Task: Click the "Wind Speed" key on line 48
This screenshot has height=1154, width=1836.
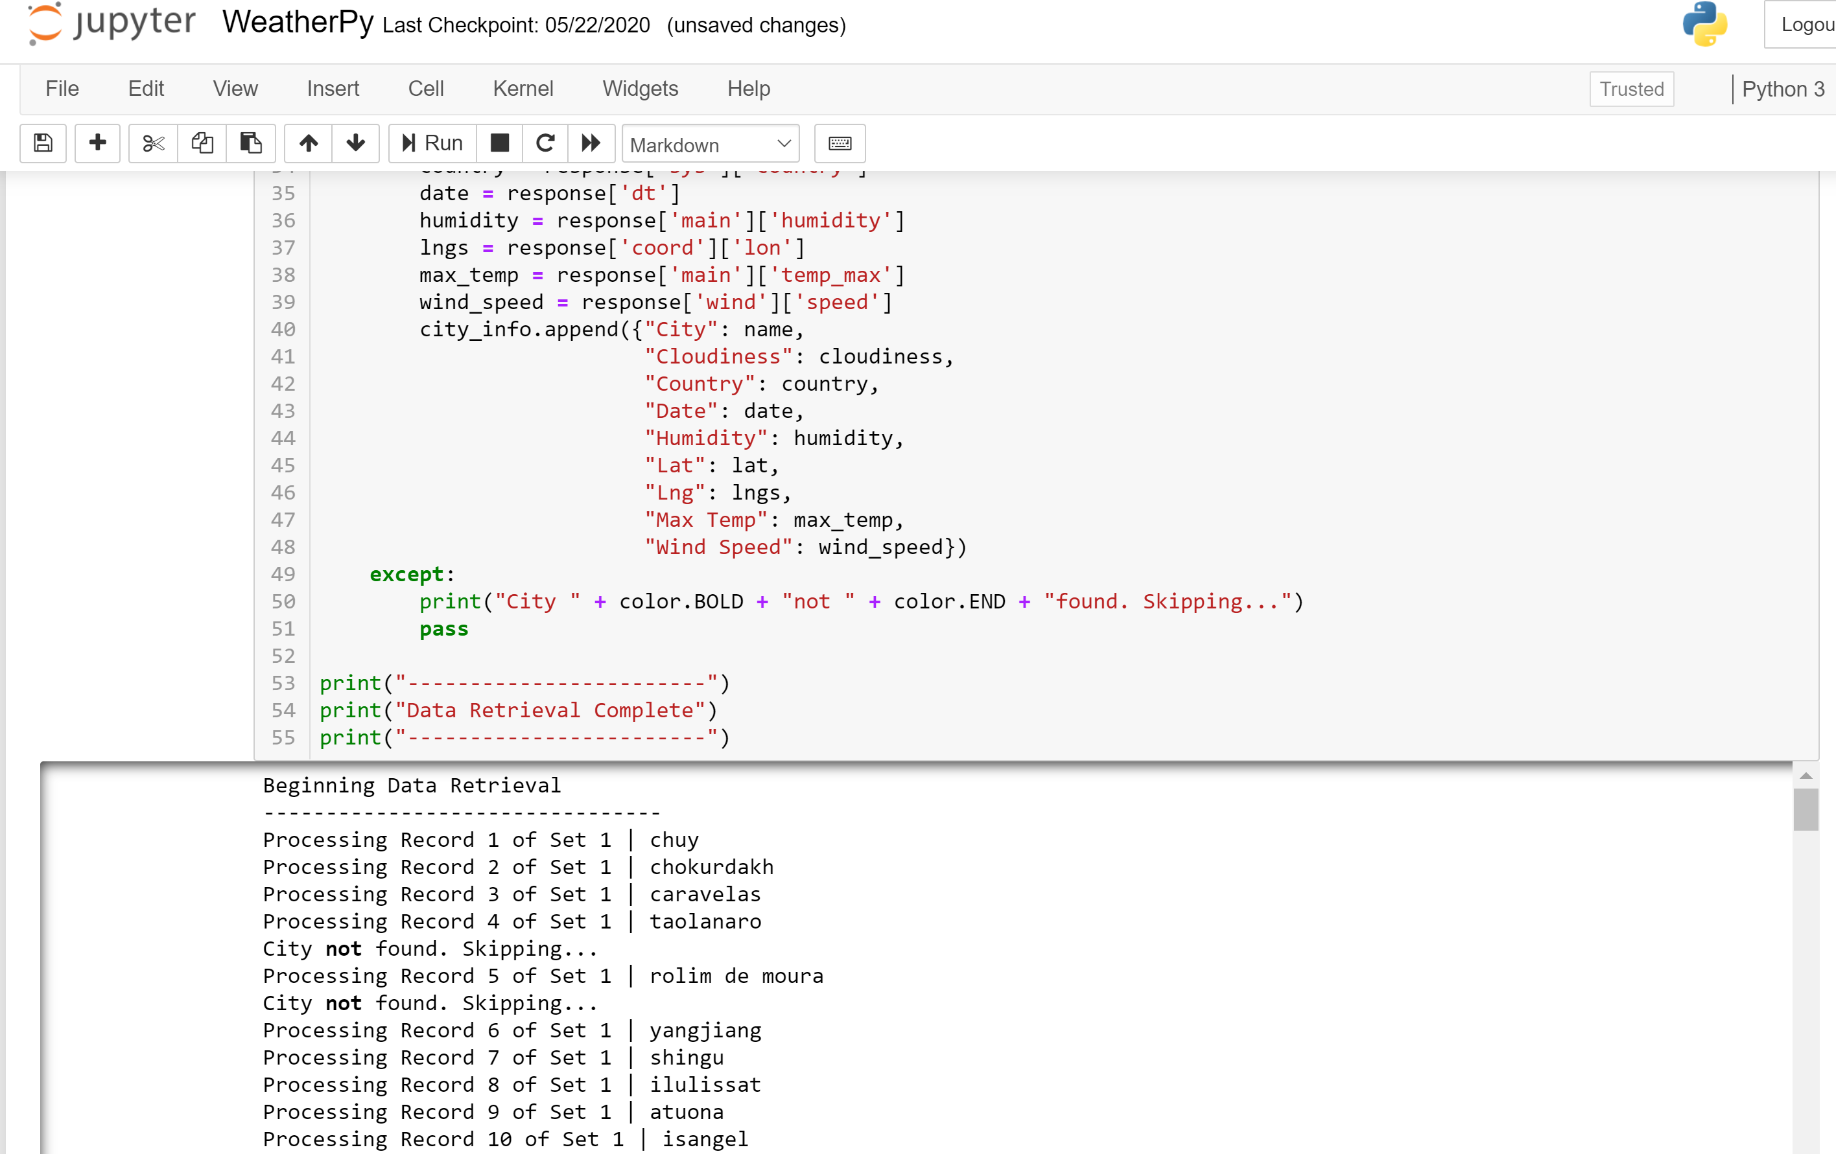Action: coord(718,548)
